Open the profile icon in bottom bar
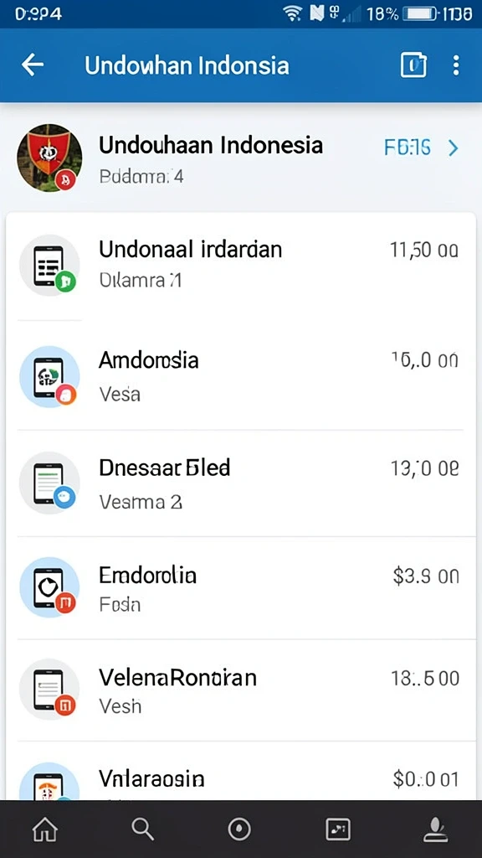 [x=436, y=830]
